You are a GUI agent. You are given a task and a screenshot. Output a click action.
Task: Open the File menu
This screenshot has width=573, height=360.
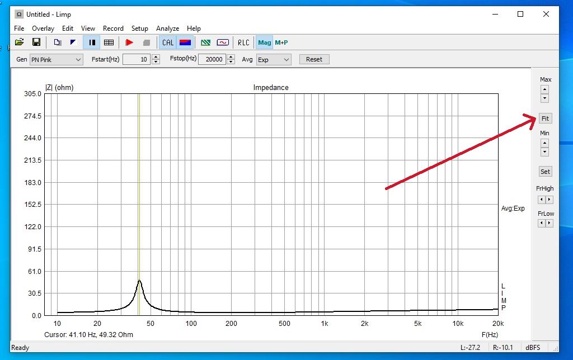[19, 29]
